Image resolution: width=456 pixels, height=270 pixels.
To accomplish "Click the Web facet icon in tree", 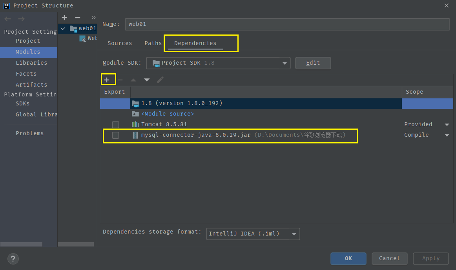I will click(x=83, y=39).
